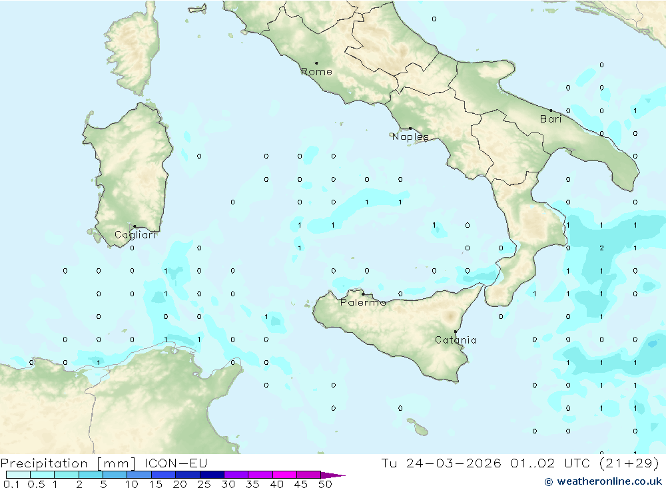Image resolution: width=666 pixels, height=488 pixels.
Task: Click the 30–35 mm legend color swatch
Action: 236,475
